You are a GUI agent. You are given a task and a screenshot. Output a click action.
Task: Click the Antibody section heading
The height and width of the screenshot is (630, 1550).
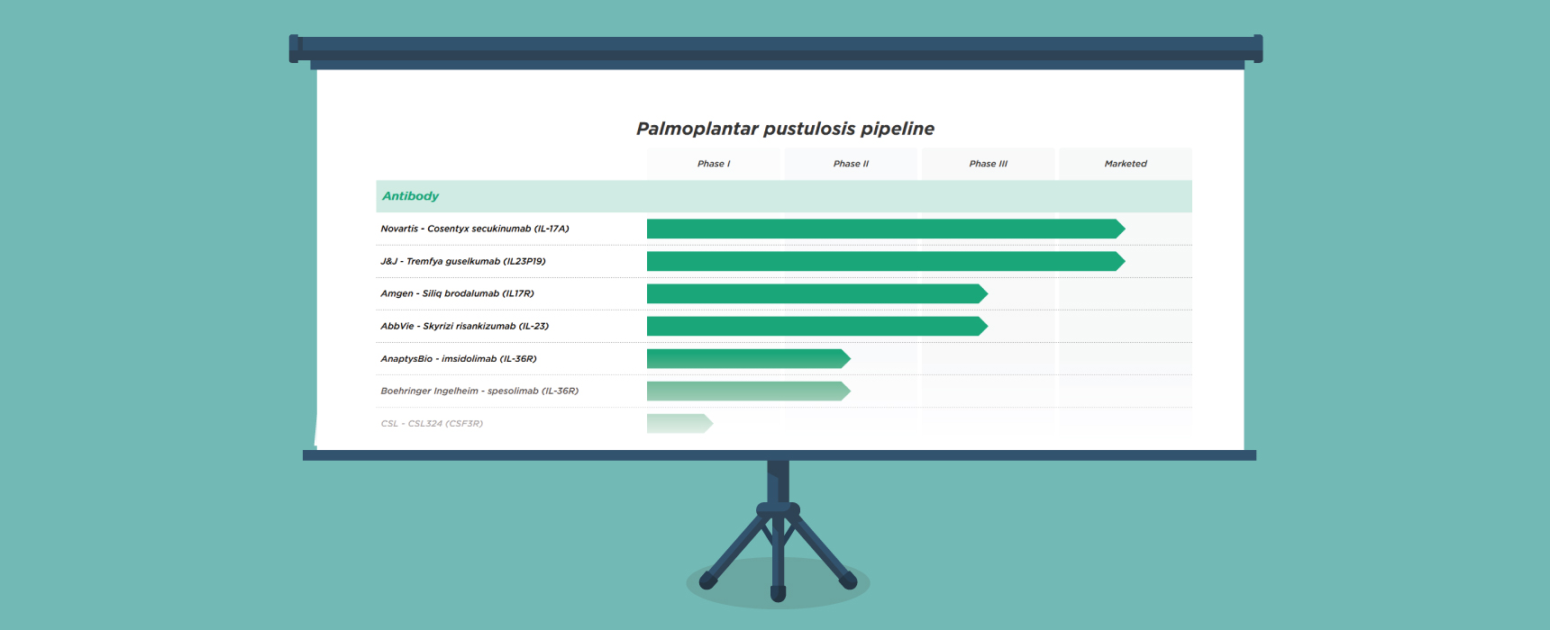coord(411,196)
